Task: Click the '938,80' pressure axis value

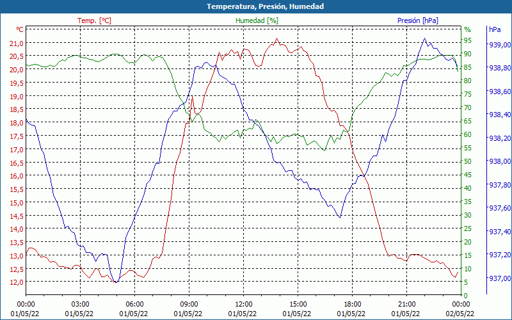Action: [x=500, y=68]
